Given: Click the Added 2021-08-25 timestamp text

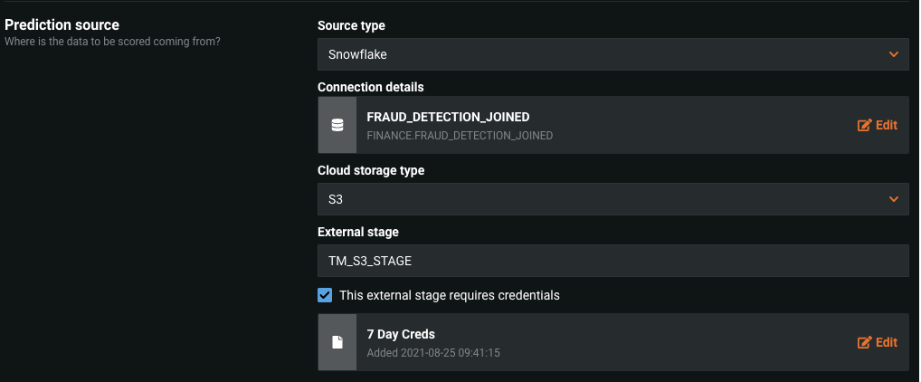Looking at the screenshot, I should (433, 352).
